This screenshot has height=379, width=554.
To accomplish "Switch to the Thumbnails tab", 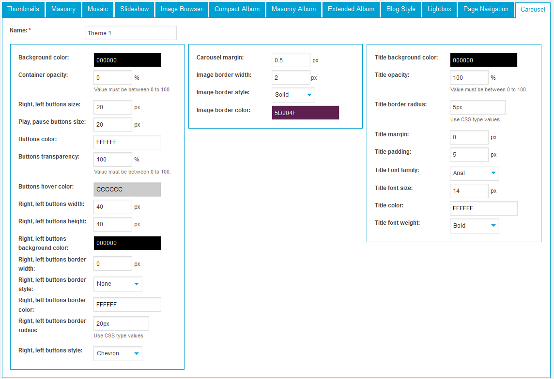I will [x=23, y=9].
